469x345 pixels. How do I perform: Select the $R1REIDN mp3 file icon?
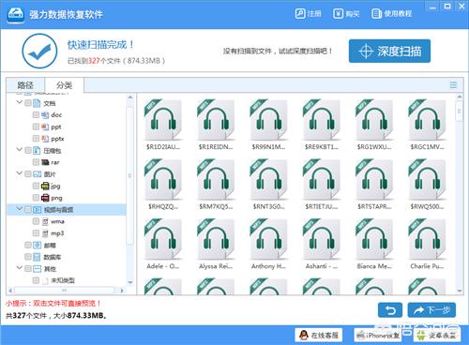[216, 120]
